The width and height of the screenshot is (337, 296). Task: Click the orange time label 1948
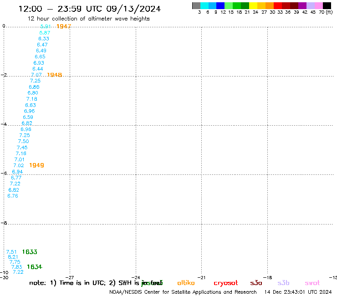(x=54, y=75)
